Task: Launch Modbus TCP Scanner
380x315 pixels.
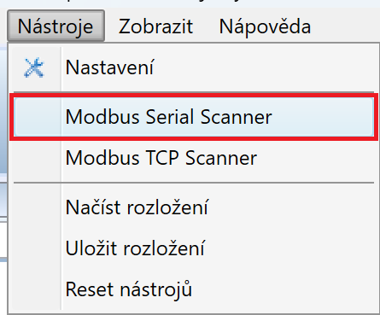Action: (194, 158)
